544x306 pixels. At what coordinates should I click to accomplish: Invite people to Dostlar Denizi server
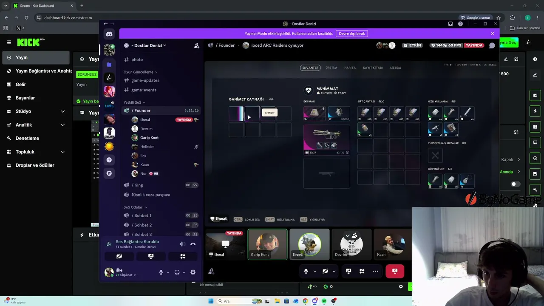coord(196,45)
